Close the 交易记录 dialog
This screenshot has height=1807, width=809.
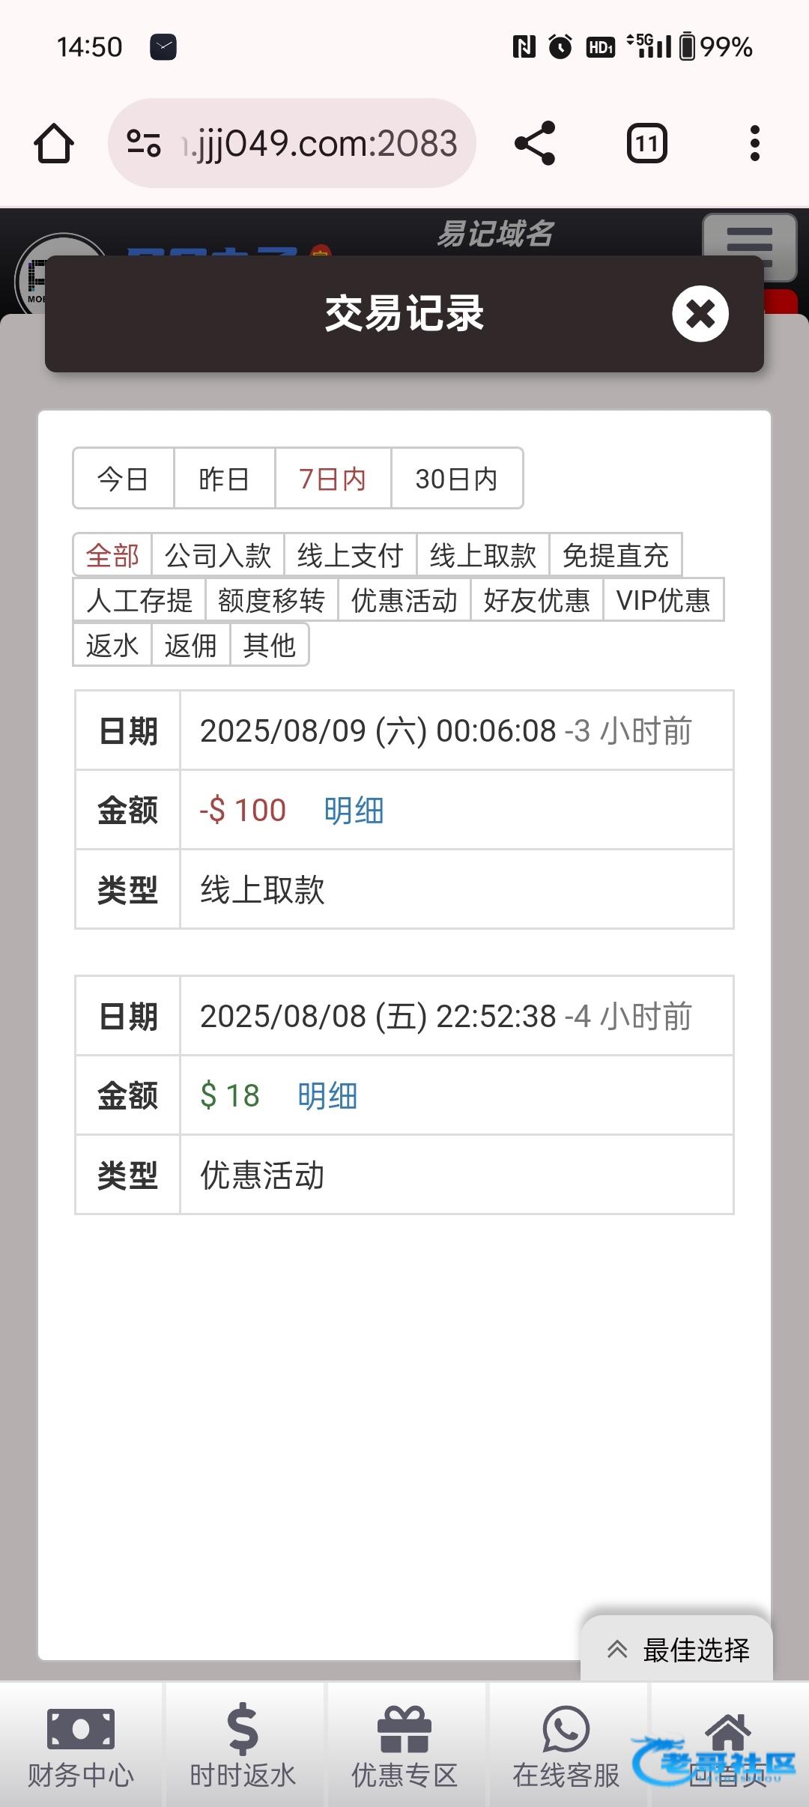click(700, 314)
